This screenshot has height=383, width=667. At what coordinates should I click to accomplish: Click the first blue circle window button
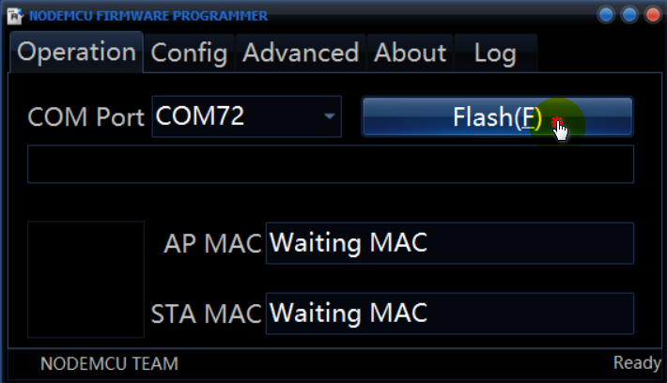pyautogui.click(x=606, y=15)
